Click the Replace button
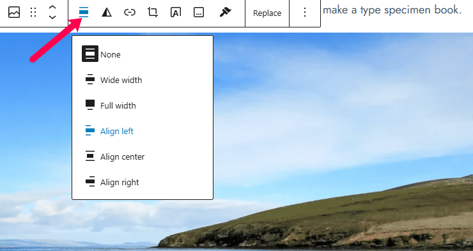473x251 pixels. tap(267, 13)
